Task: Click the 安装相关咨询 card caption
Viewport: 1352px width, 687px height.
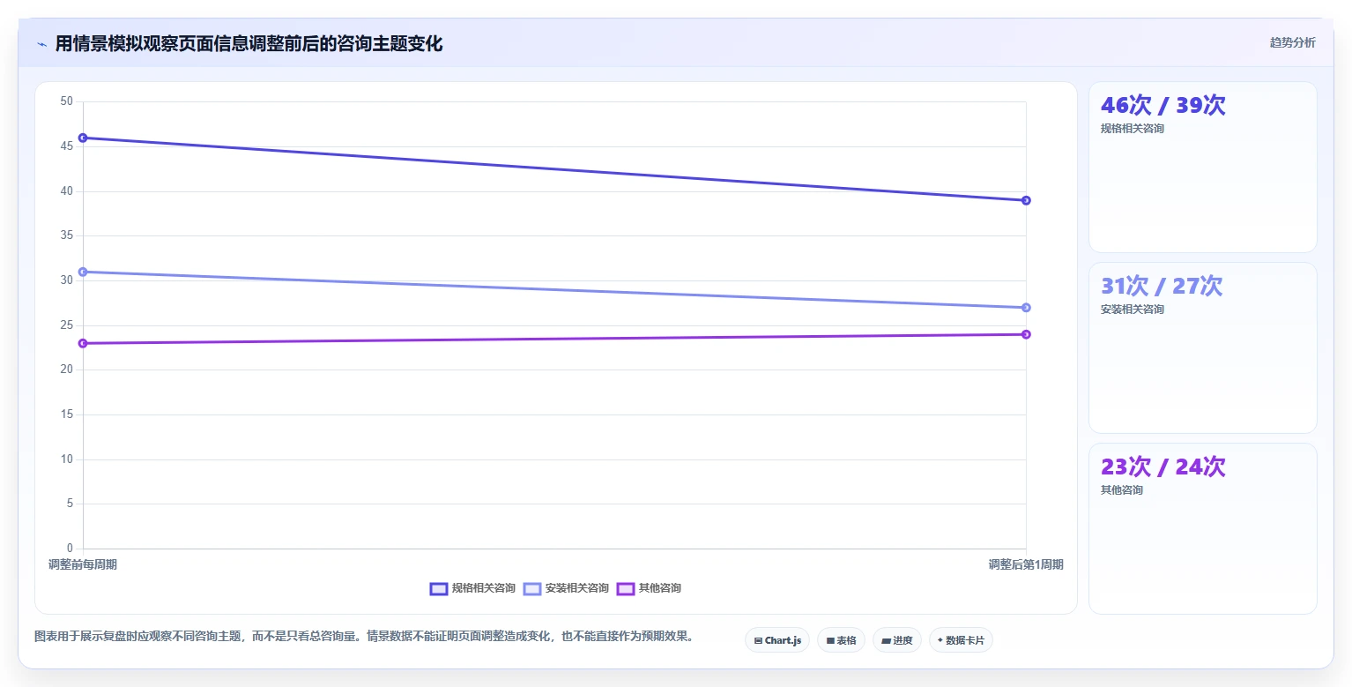Action: coord(1133,310)
